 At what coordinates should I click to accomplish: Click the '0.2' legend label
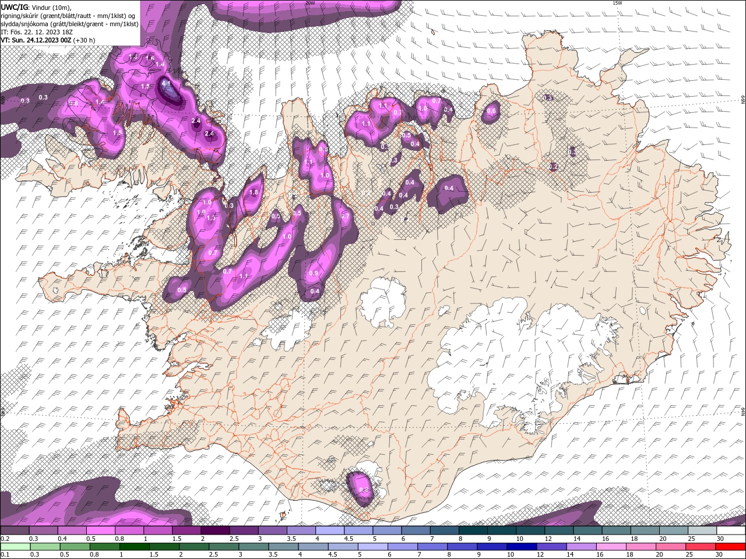click(4, 539)
